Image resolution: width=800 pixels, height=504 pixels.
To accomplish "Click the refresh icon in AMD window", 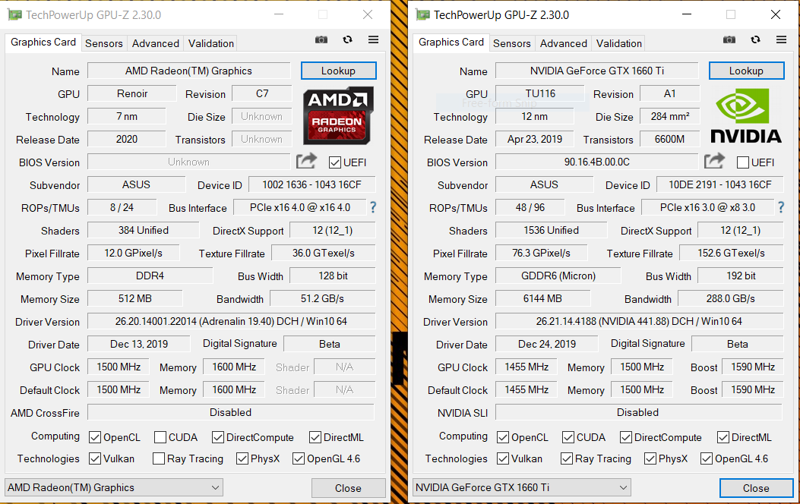I will tap(347, 40).
